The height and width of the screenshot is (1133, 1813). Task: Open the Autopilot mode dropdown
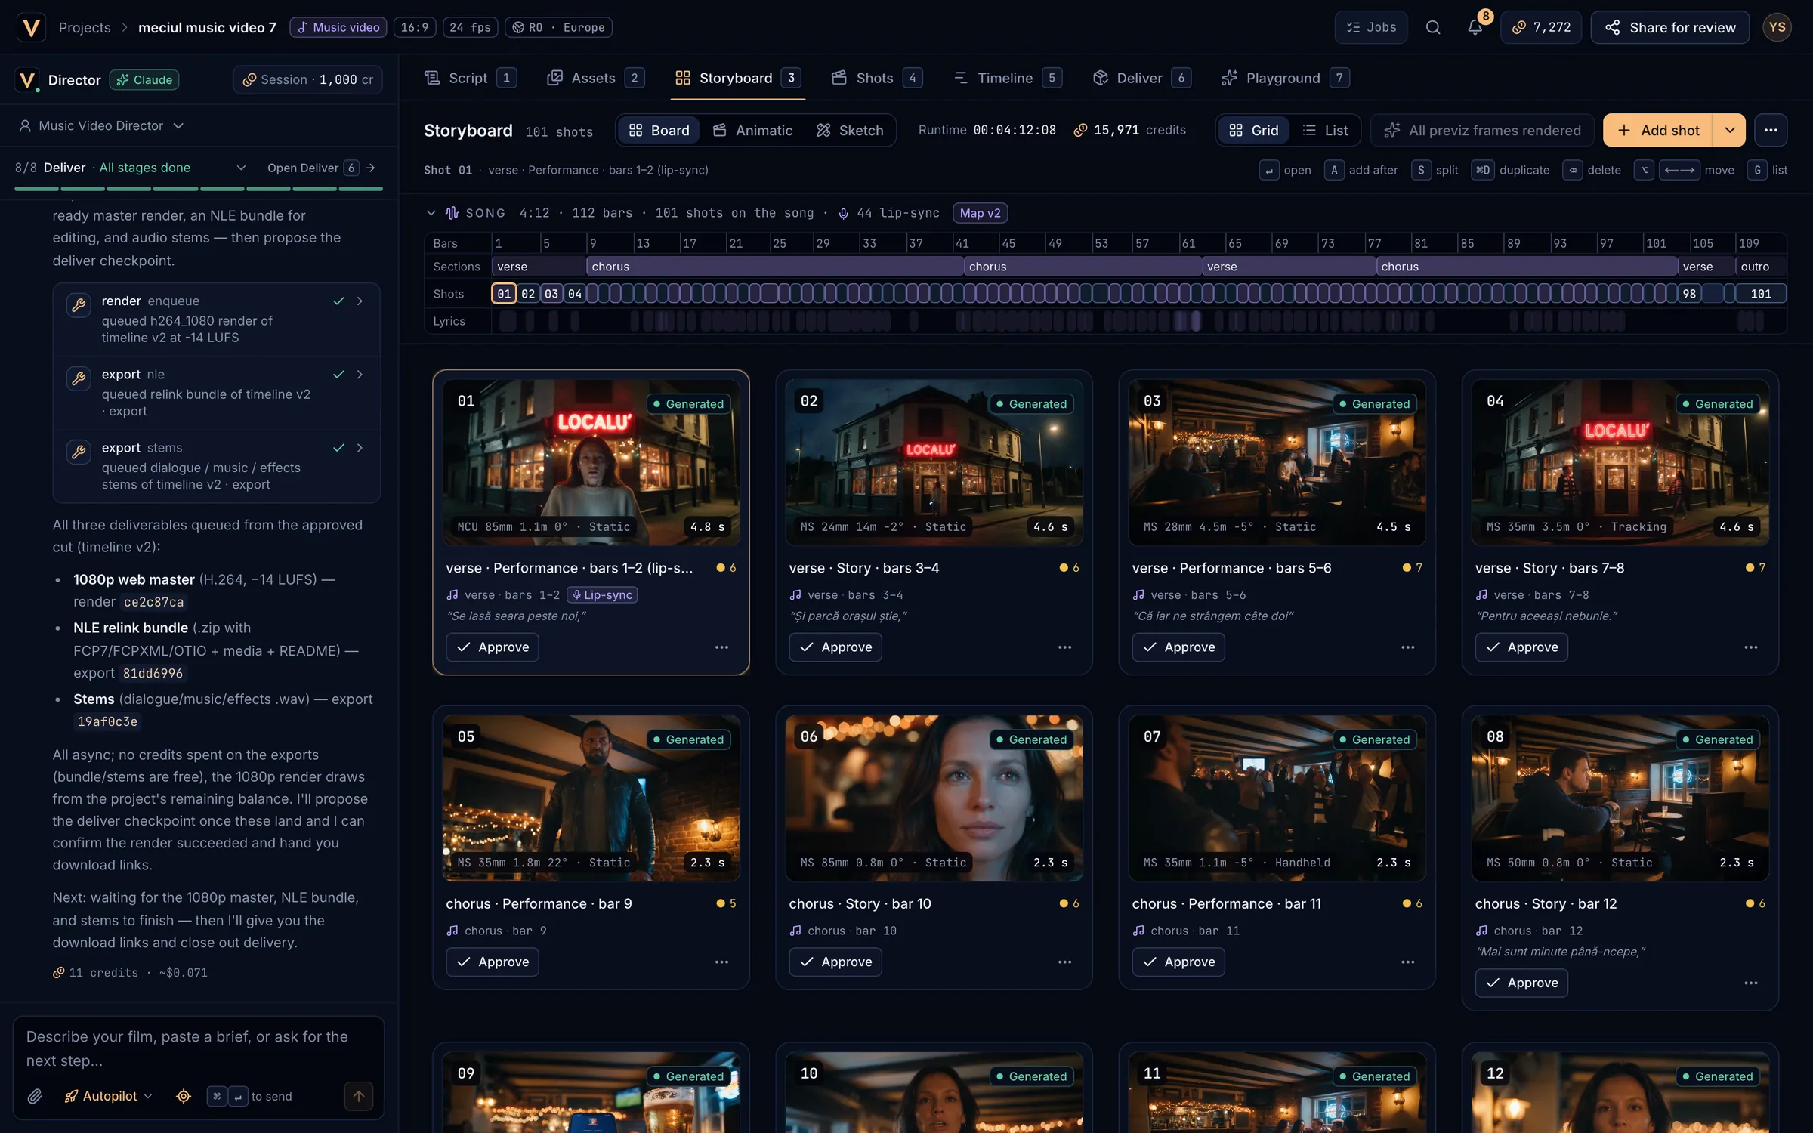[109, 1096]
